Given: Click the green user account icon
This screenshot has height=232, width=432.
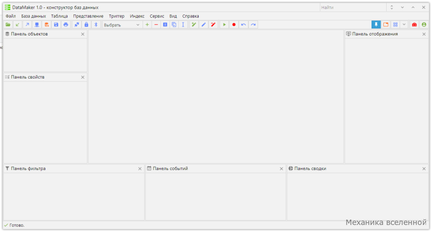Looking at the screenshot, I should click(x=424, y=25).
